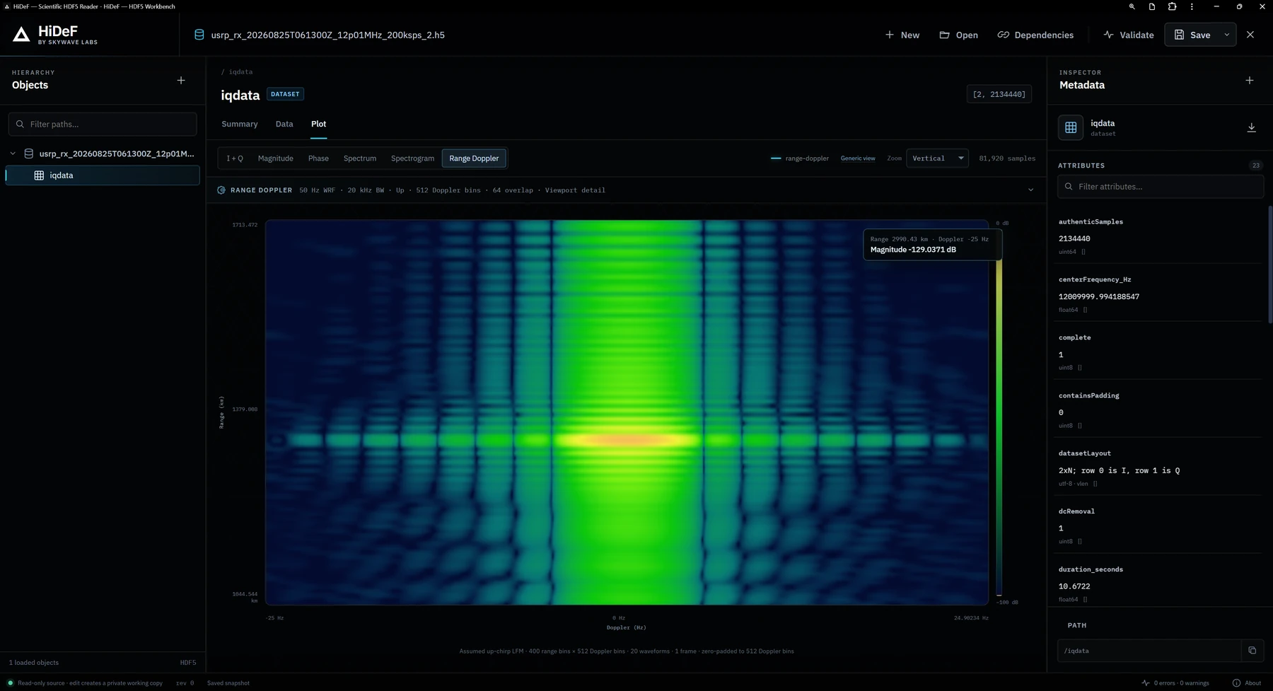Image resolution: width=1273 pixels, height=691 pixels.
Task: Click the /iqdata path field
Action: (1149, 651)
